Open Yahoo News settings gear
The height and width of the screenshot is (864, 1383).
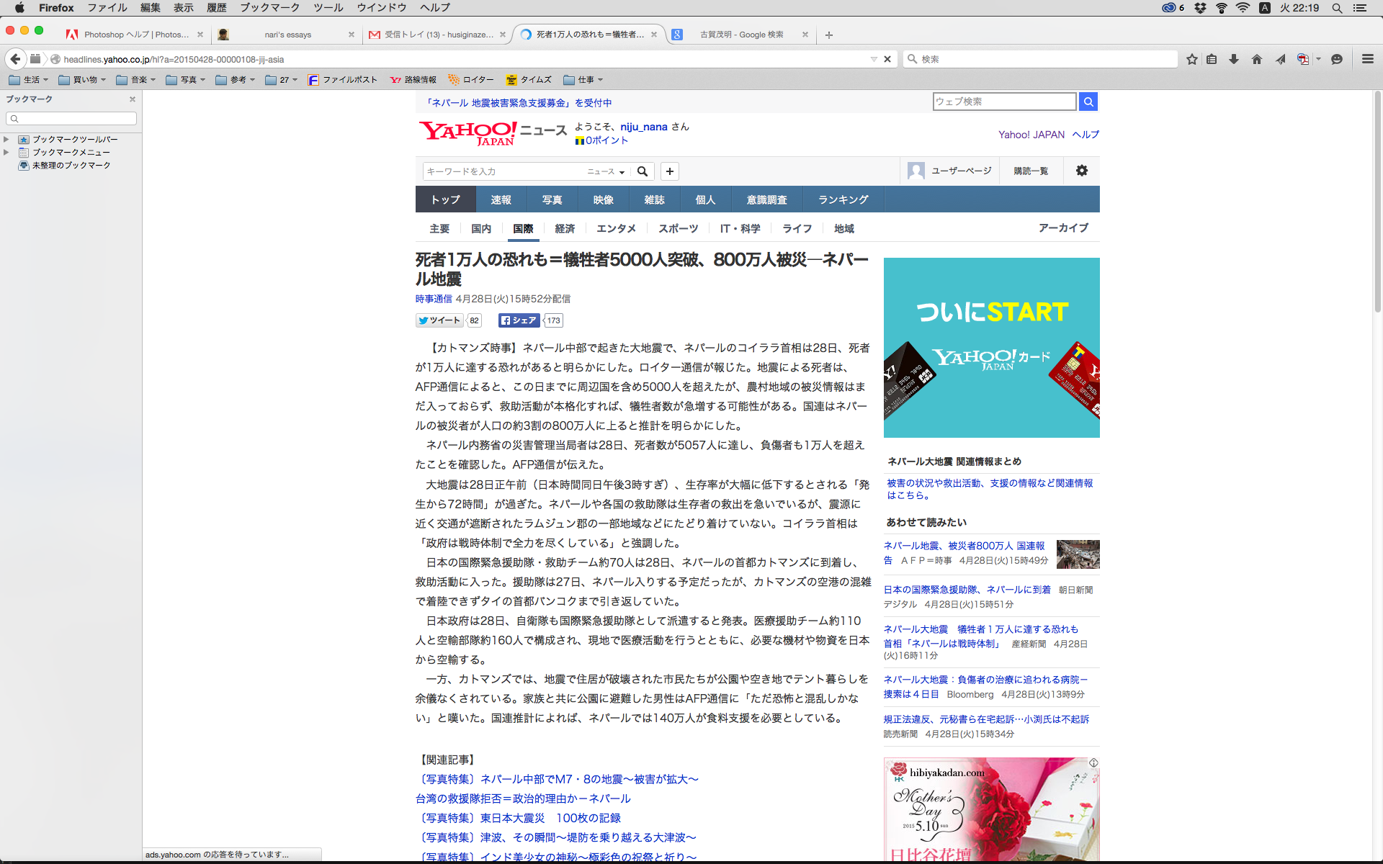pos(1082,171)
